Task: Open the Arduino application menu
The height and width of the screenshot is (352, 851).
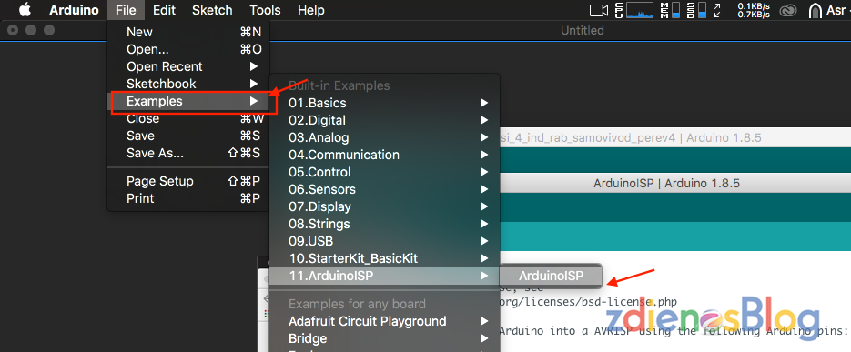Action: coord(74,10)
